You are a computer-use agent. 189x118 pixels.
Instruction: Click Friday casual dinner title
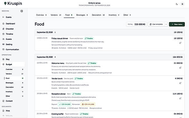point(60,38)
